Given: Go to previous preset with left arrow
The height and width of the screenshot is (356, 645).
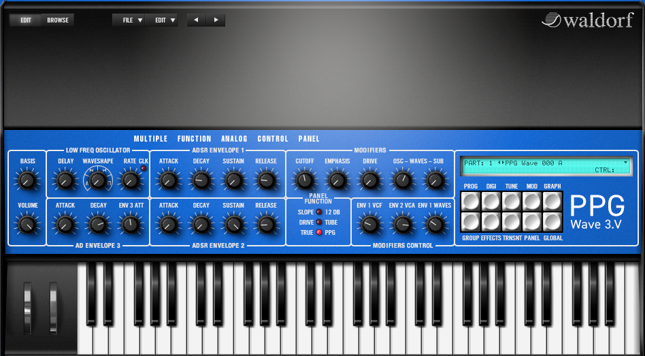Looking at the screenshot, I should point(197,20).
